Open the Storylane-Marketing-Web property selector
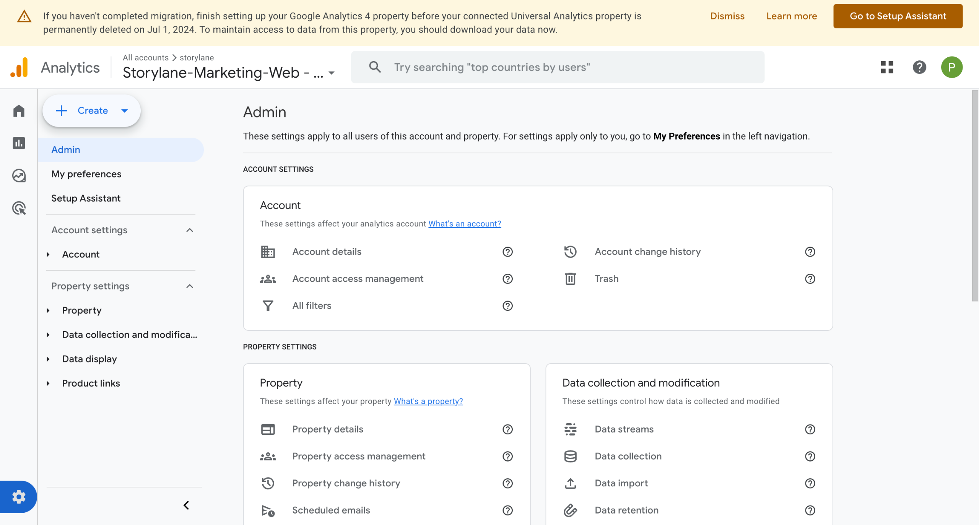This screenshot has height=525, width=979. point(229,73)
